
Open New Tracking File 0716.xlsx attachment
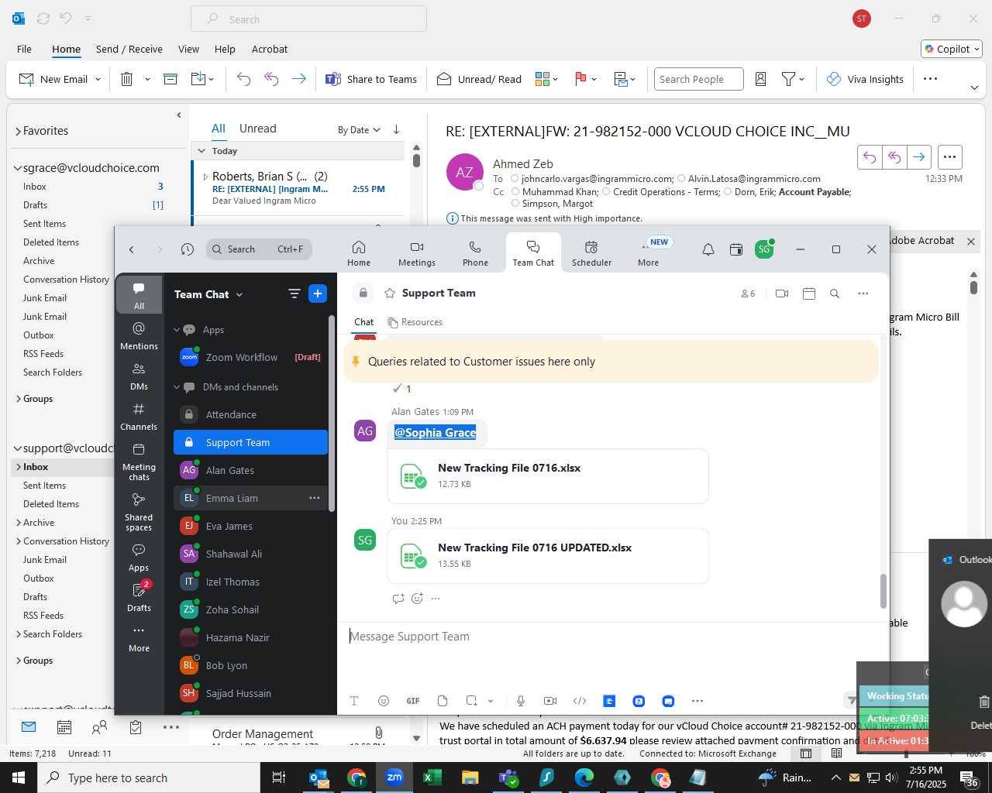point(548,476)
